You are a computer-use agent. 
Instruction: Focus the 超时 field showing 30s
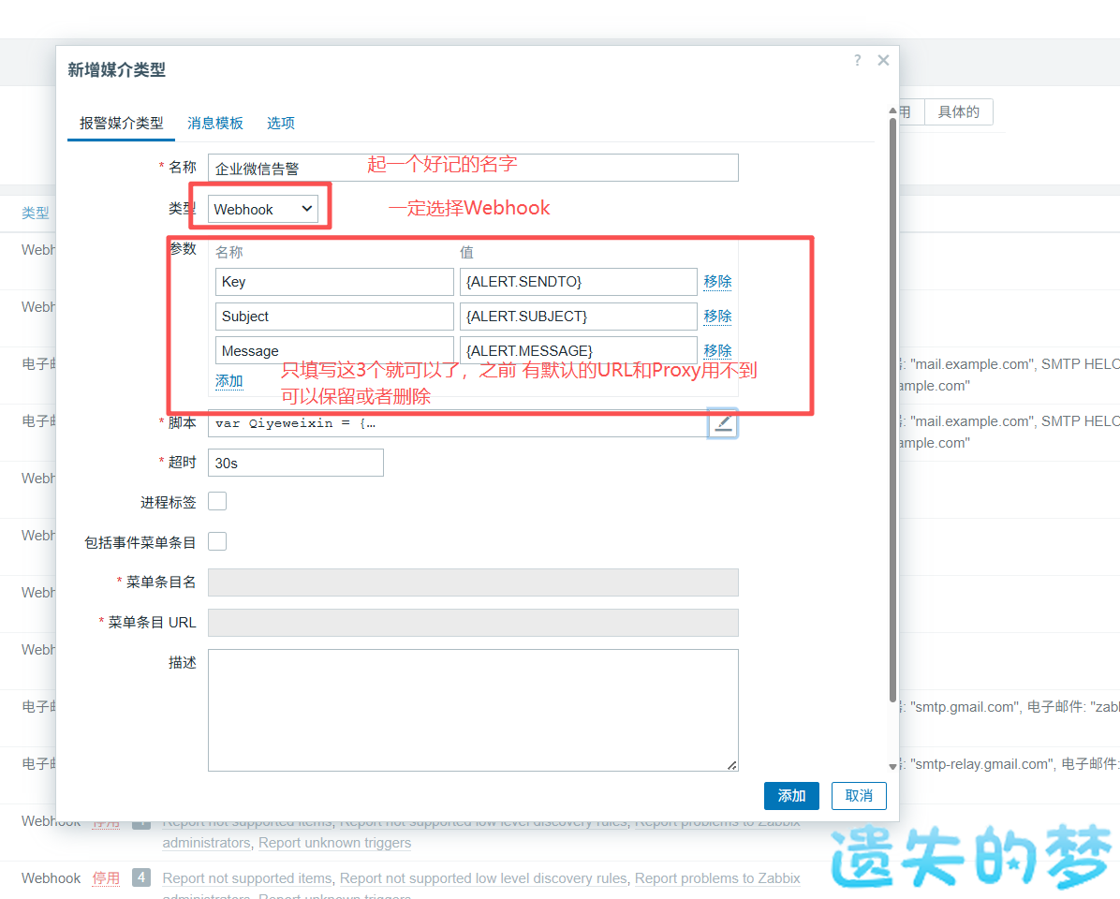296,463
